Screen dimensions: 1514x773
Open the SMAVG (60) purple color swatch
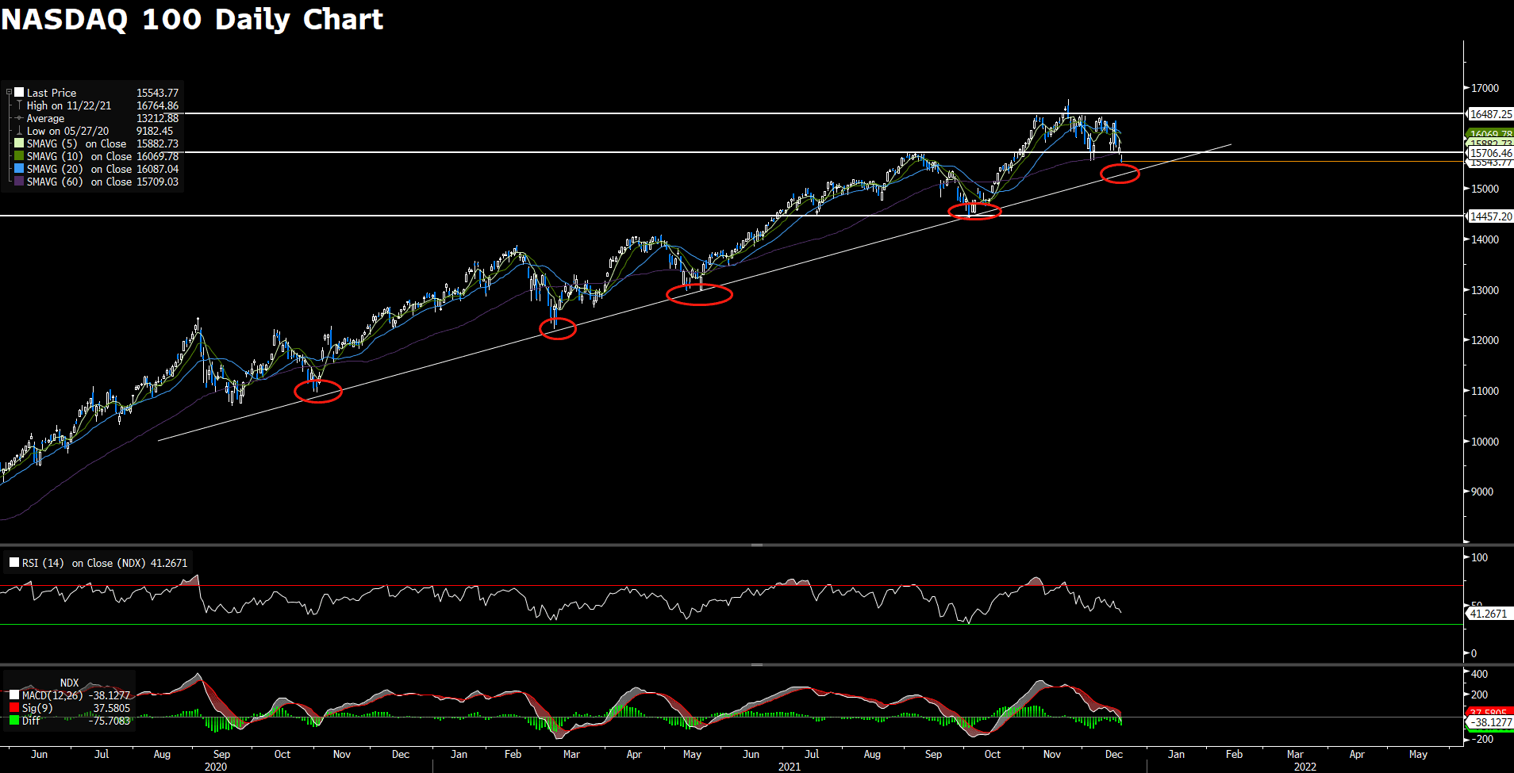tap(19, 181)
